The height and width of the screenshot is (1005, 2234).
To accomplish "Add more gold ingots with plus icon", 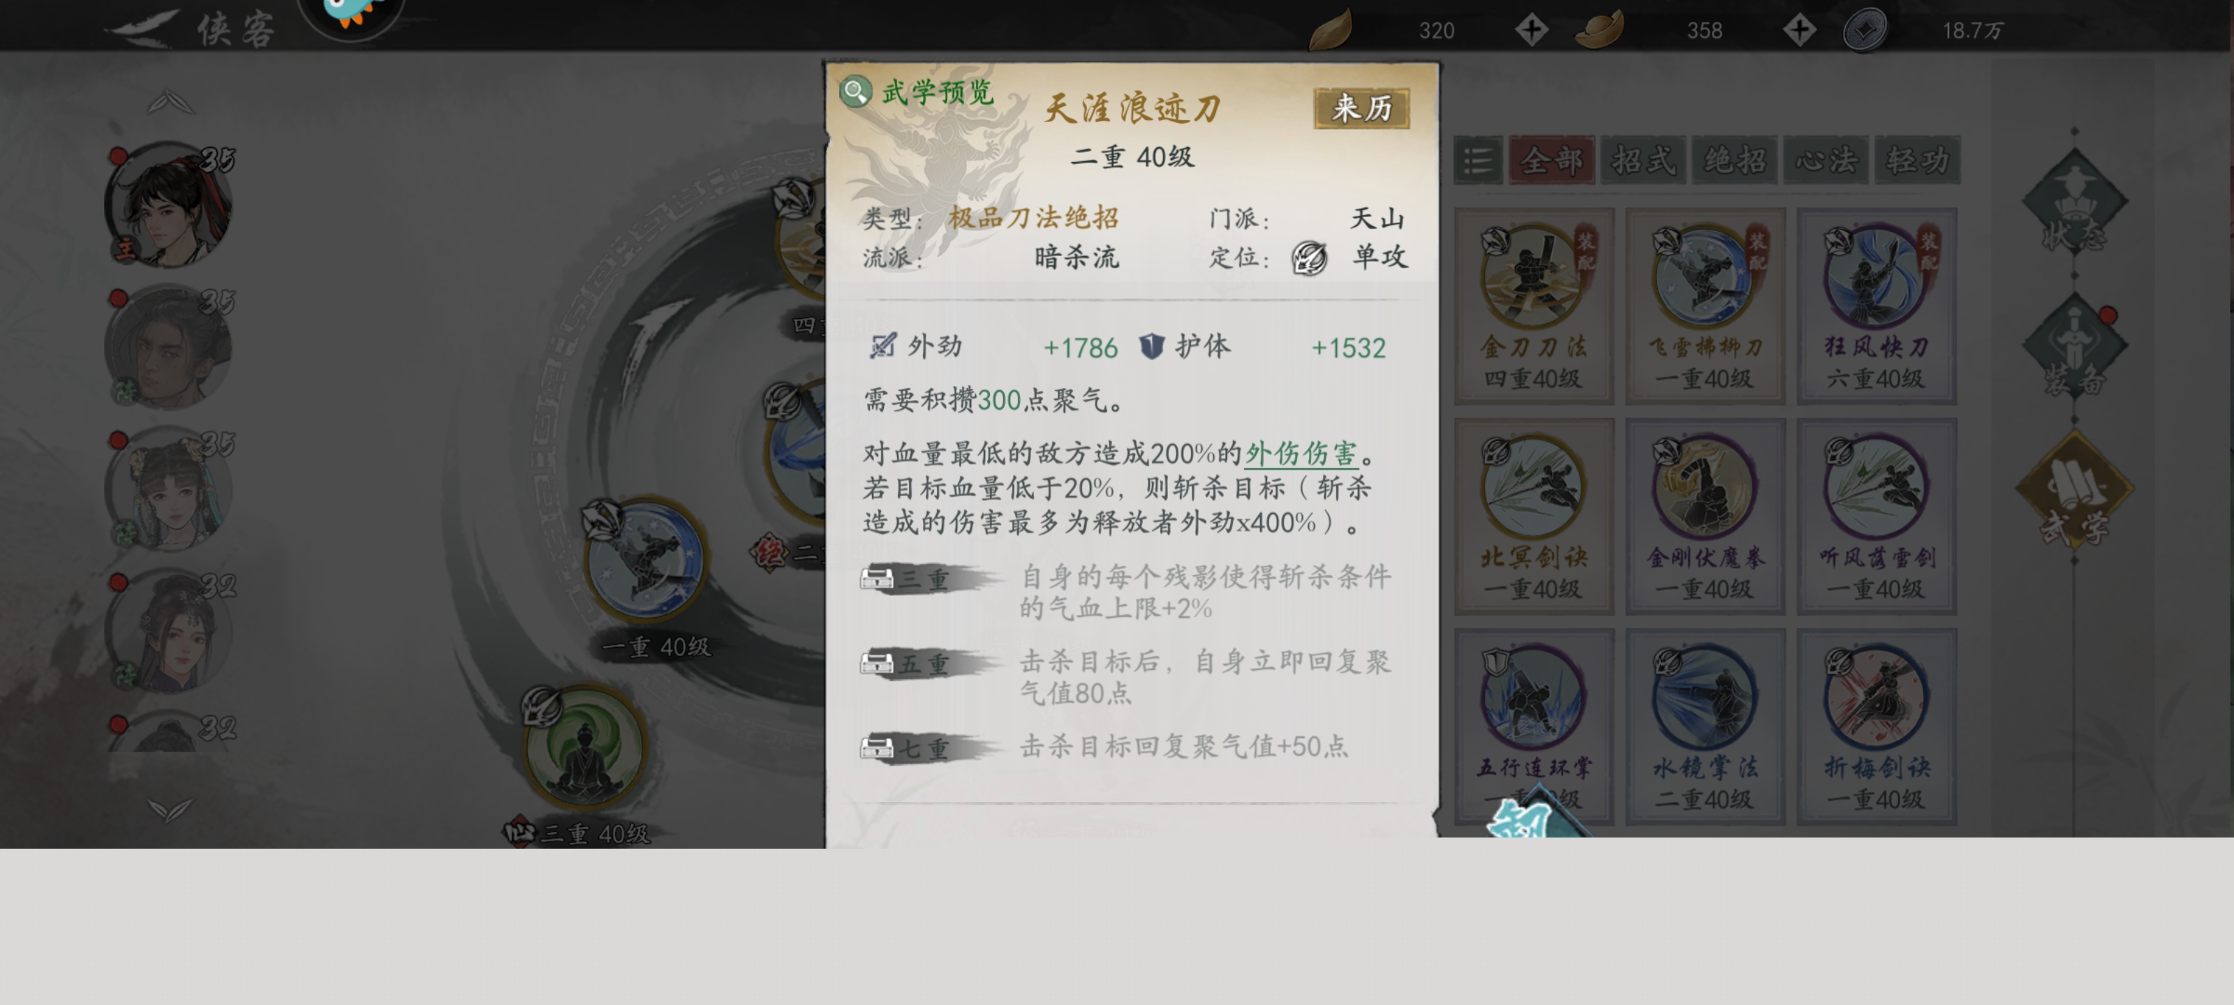I will [x=1800, y=30].
